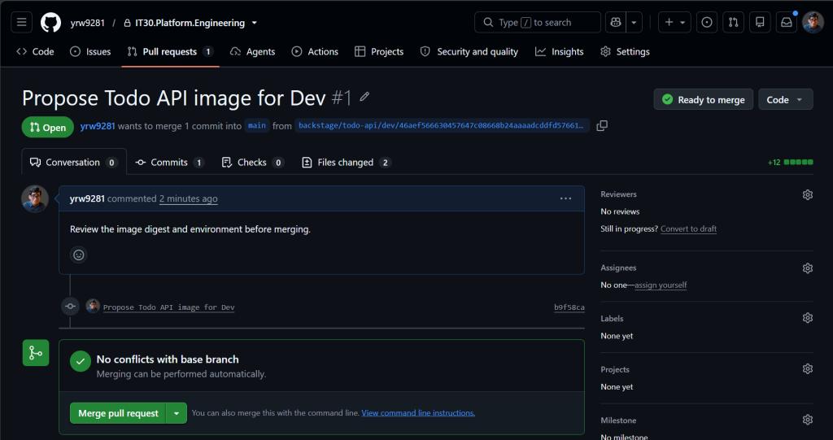833x440 pixels.
Task: Open yrw9281 link in comment header
Action: click(87, 198)
